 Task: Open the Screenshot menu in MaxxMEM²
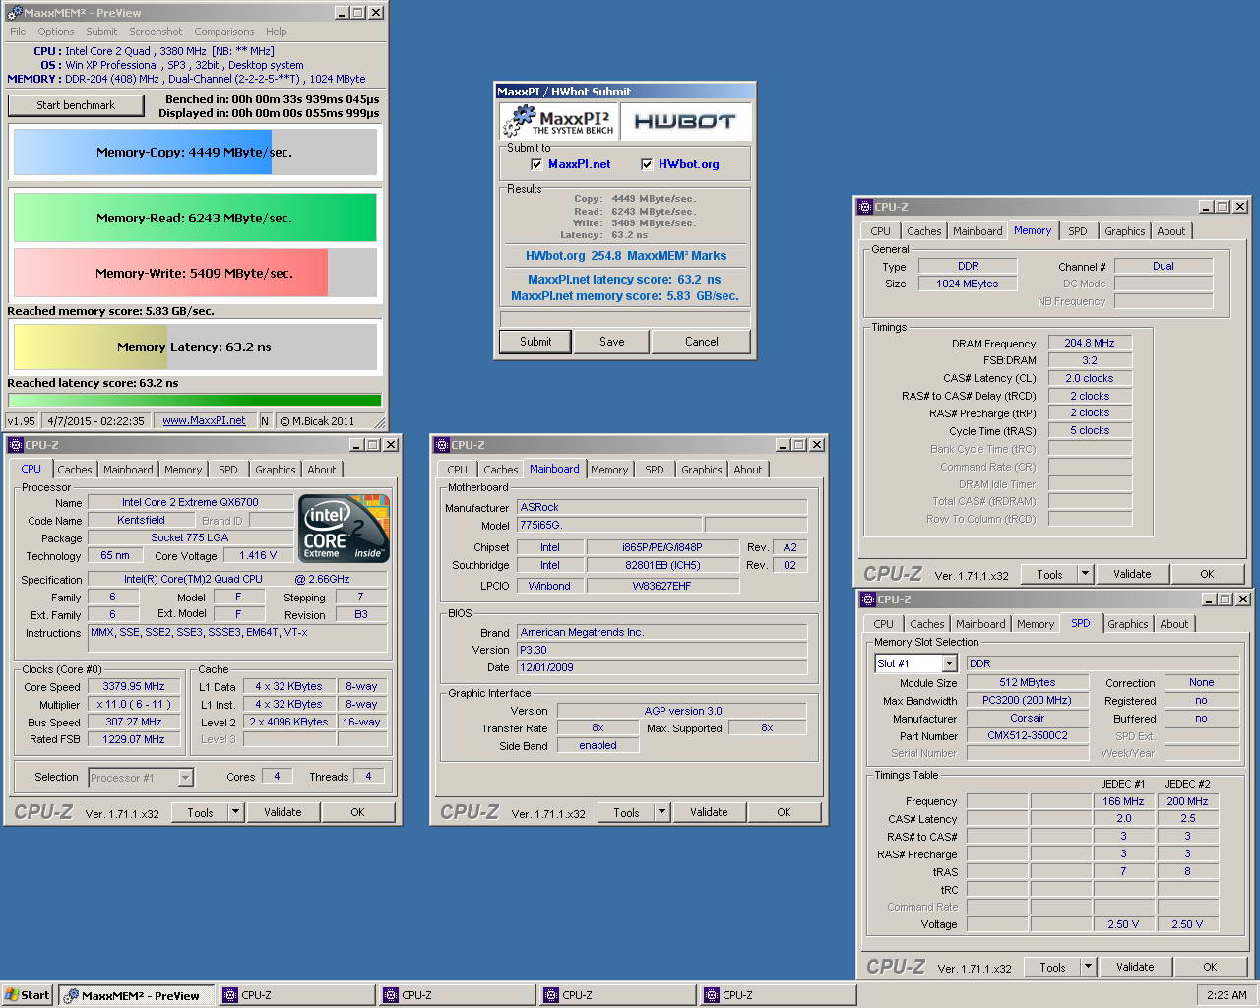tap(156, 31)
